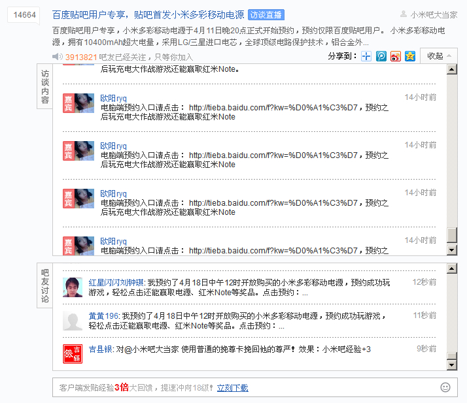Click the interview panel scrollbar thumb

(x=452, y=236)
